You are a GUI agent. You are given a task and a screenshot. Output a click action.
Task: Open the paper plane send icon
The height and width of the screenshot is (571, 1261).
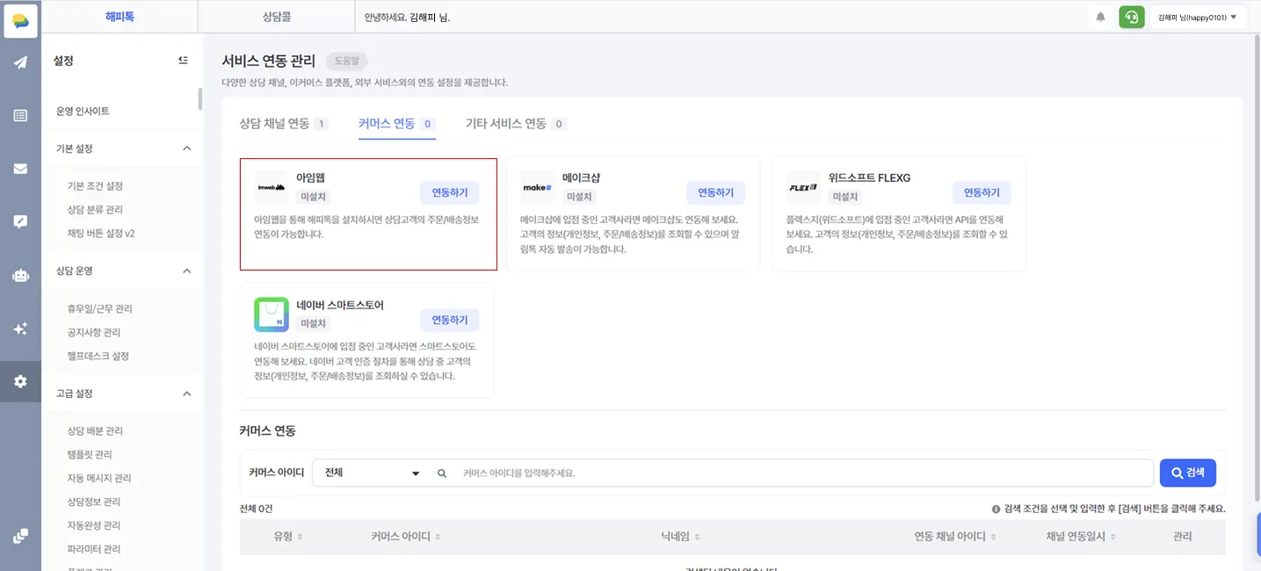[x=20, y=62]
